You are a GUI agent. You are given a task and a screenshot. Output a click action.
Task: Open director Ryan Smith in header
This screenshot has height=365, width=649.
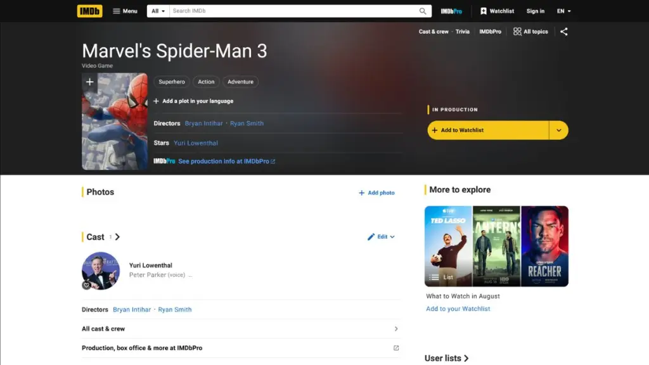[x=247, y=124]
